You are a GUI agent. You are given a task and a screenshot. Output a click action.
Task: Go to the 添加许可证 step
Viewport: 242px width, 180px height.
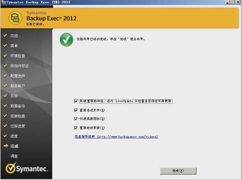pos(19,66)
